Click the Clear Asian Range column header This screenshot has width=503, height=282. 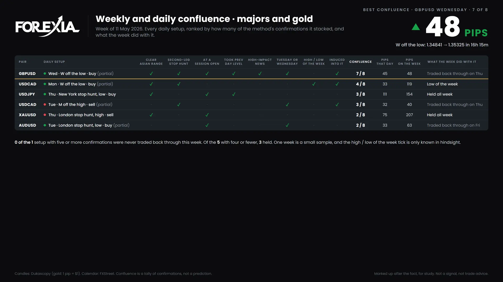(x=151, y=62)
